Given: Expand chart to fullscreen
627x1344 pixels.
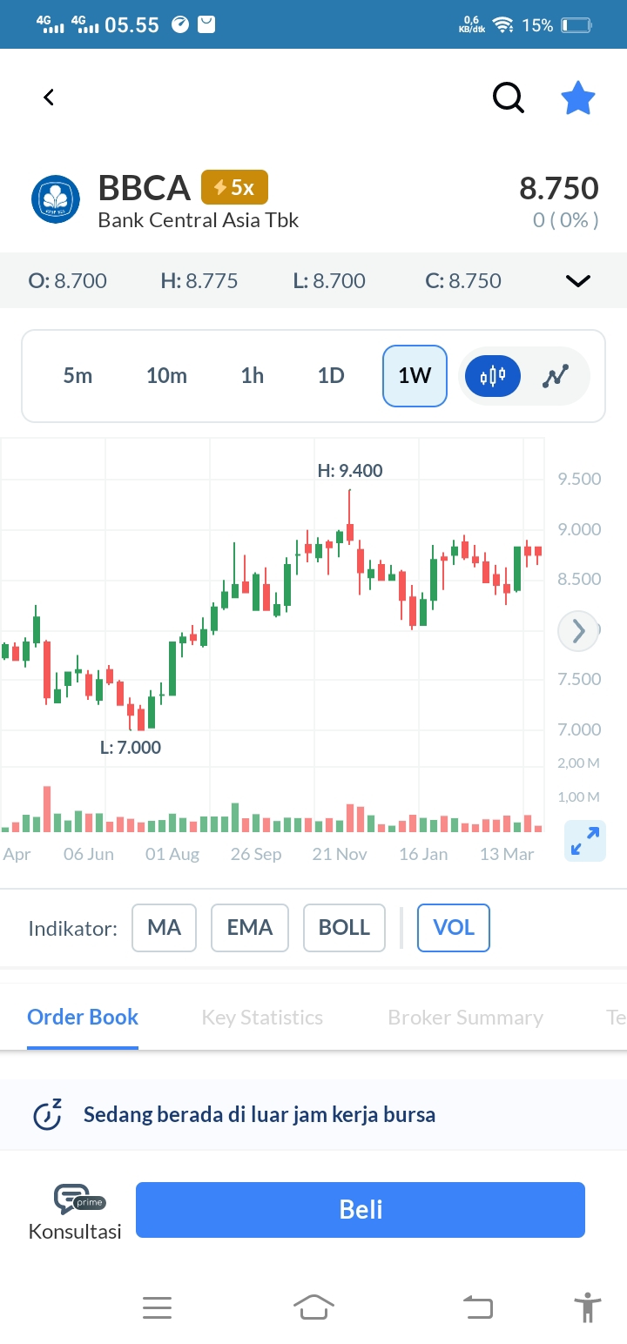Looking at the screenshot, I should (584, 841).
